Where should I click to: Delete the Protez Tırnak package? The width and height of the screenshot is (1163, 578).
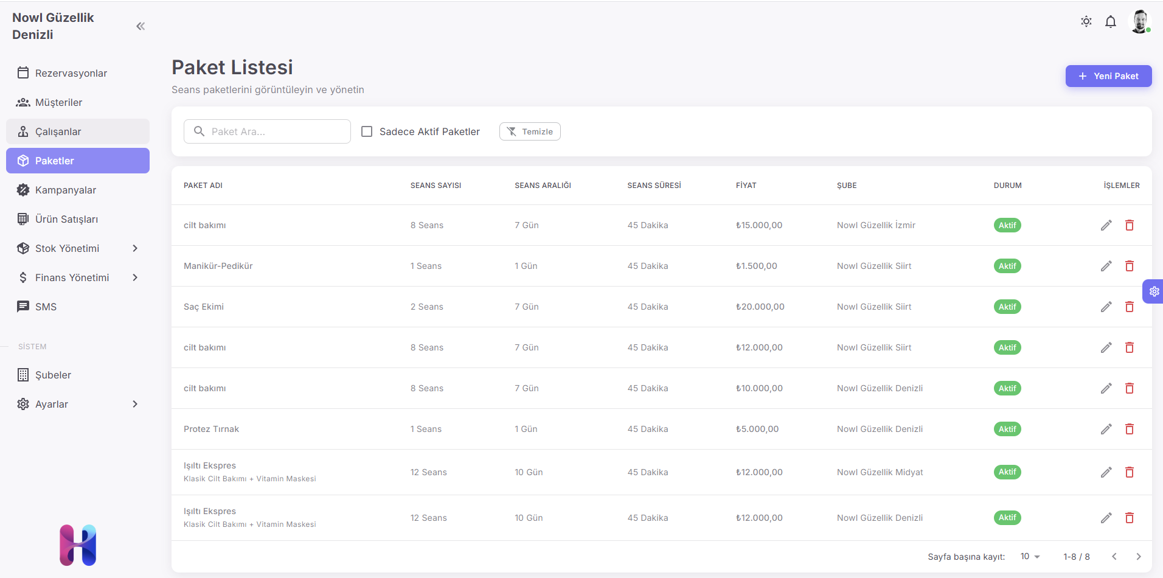coord(1129,429)
